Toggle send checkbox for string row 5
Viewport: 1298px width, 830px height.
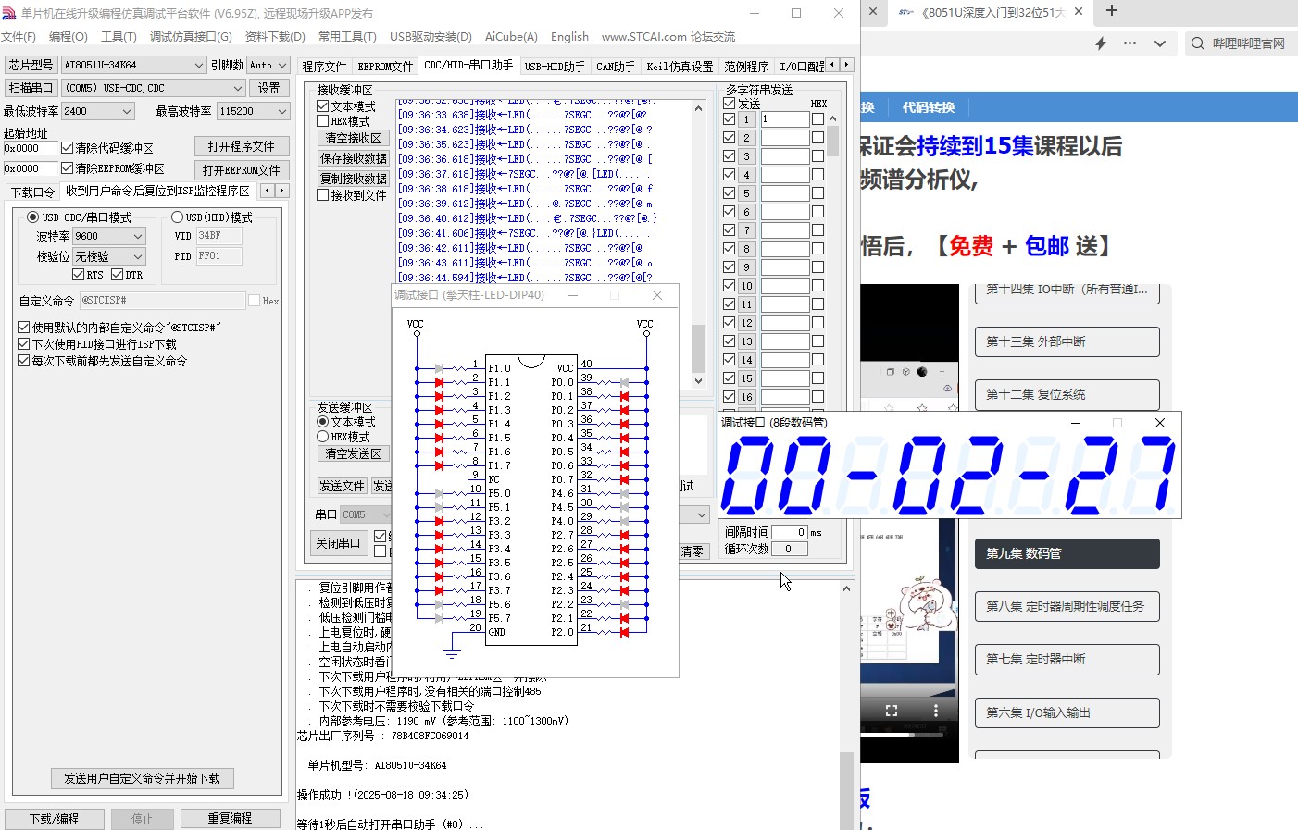click(730, 193)
